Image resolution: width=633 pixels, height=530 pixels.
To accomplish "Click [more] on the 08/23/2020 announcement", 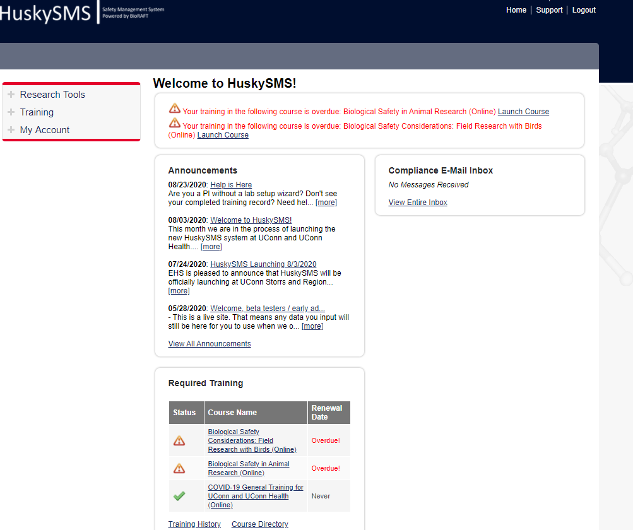I will (x=326, y=203).
